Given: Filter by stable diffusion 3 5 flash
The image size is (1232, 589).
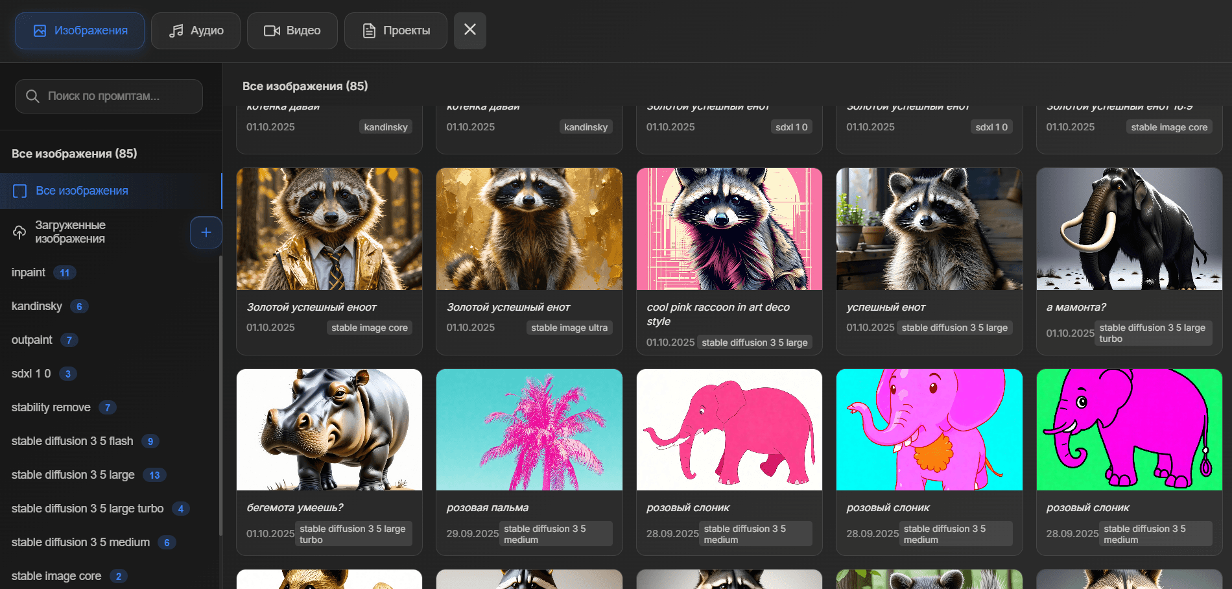Looking at the screenshot, I should (73, 441).
